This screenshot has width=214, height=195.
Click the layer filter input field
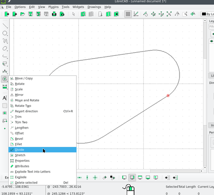pos(211,26)
